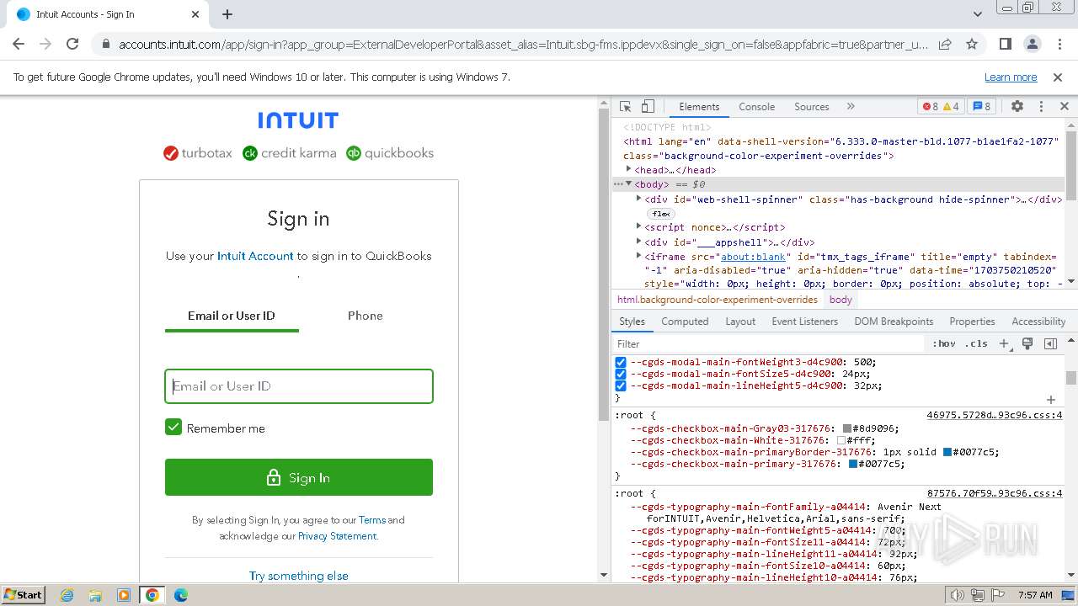The height and width of the screenshot is (606, 1078).
Task: Open the Event Listeners tab
Action: pyautogui.click(x=805, y=322)
